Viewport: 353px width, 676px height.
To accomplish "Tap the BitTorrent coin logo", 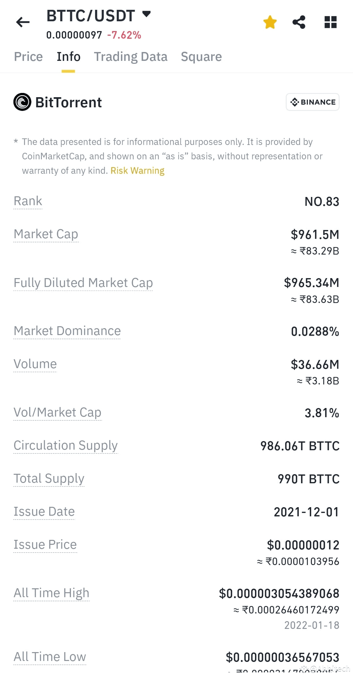I will click(22, 102).
